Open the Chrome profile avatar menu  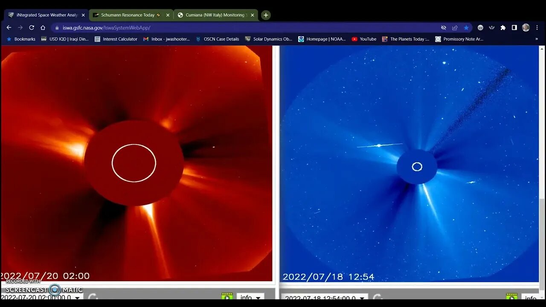[526, 28]
